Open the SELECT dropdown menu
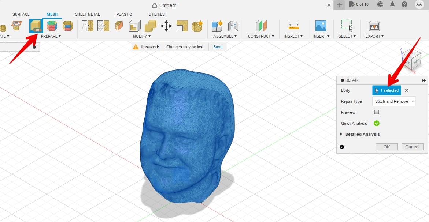 347,36
